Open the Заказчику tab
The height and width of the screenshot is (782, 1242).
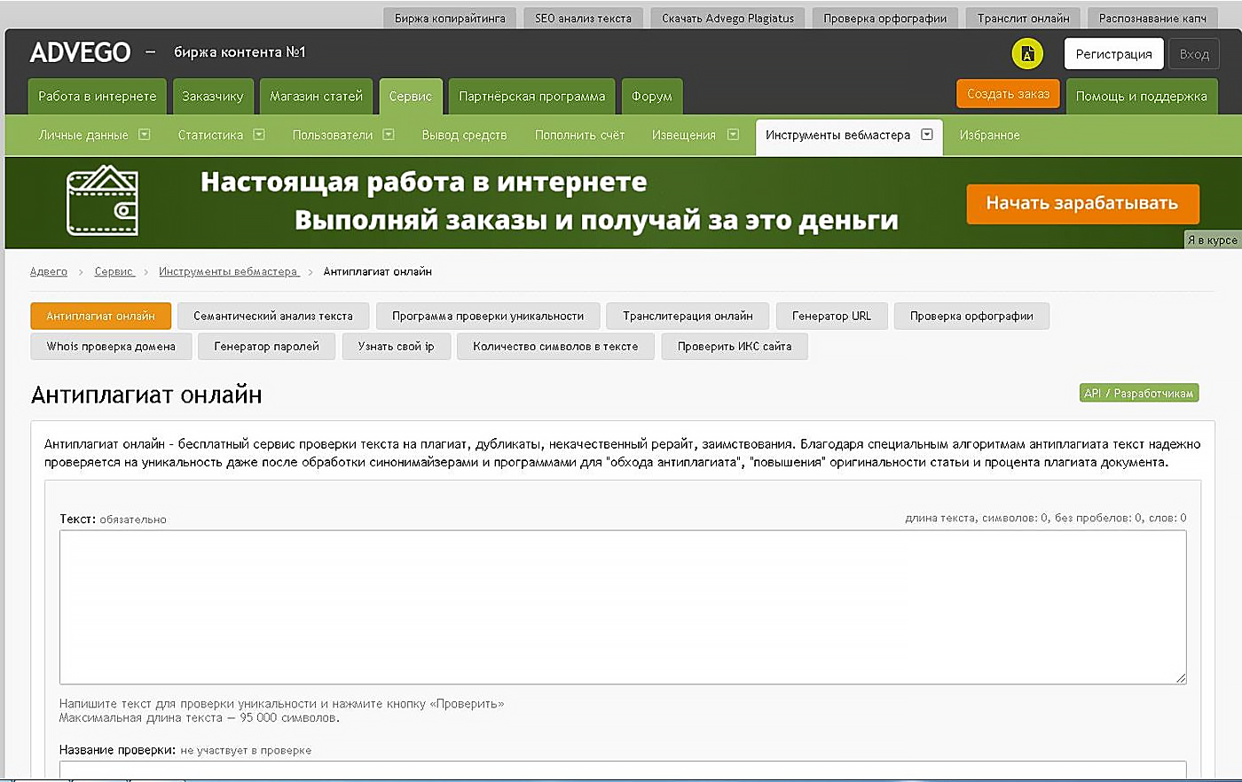(213, 97)
